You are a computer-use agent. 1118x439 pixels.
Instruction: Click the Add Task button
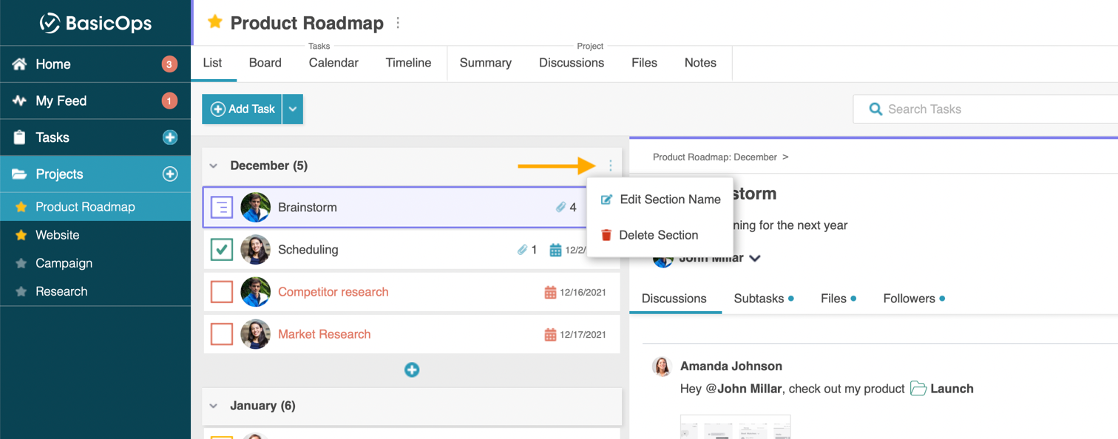click(x=243, y=109)
